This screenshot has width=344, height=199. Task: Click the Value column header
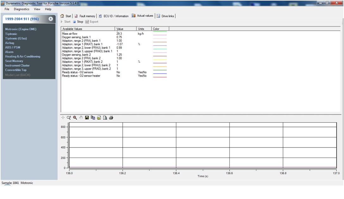126,29
